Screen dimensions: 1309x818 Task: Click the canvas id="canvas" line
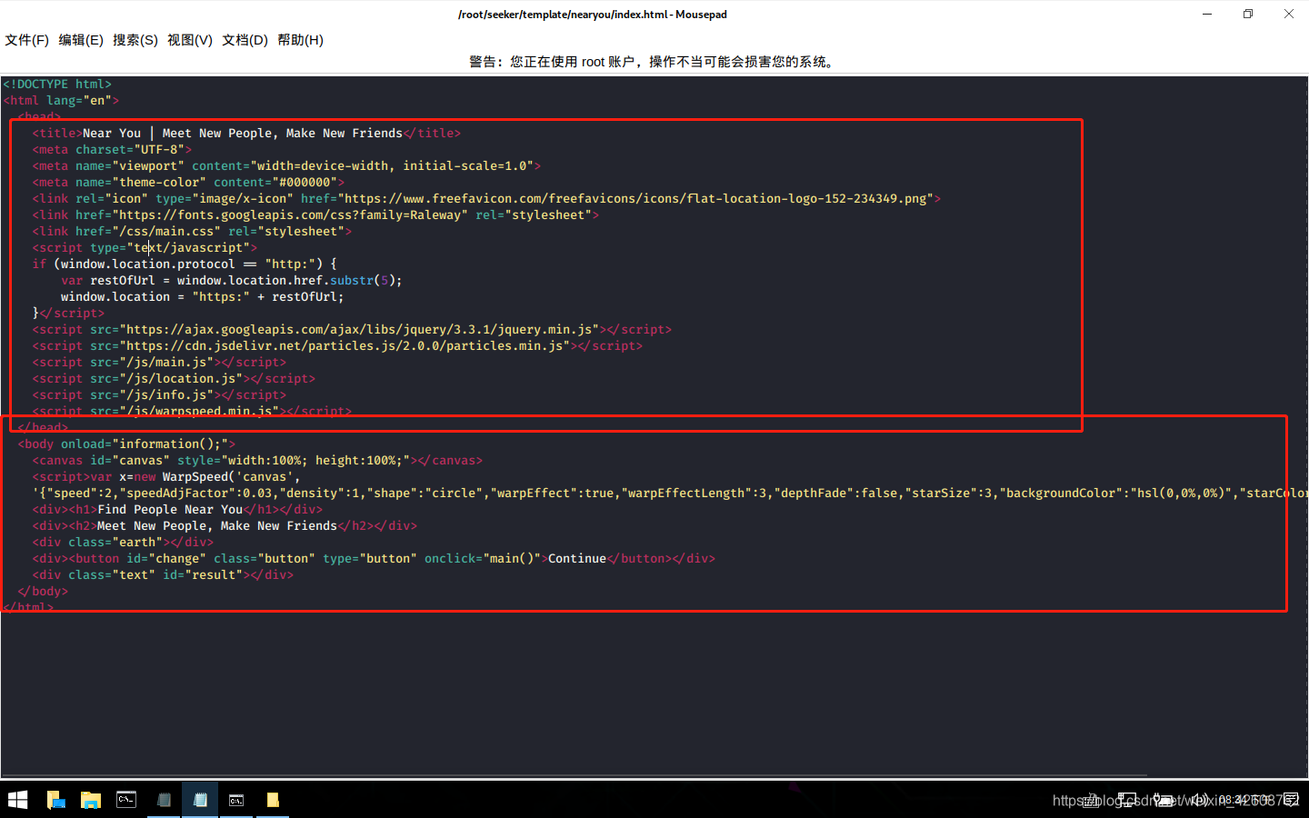pos(257,461)
